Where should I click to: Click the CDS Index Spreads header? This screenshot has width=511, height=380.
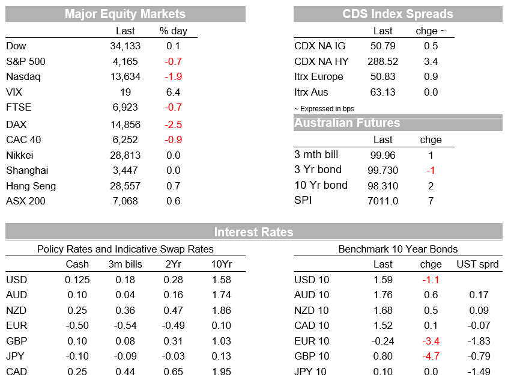coord(398,14)
